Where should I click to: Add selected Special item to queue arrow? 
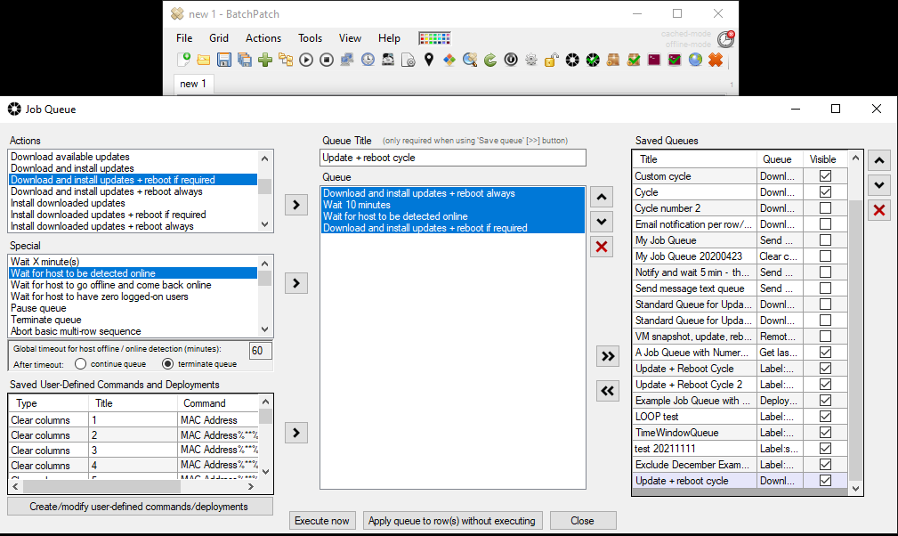click(296, 283)
